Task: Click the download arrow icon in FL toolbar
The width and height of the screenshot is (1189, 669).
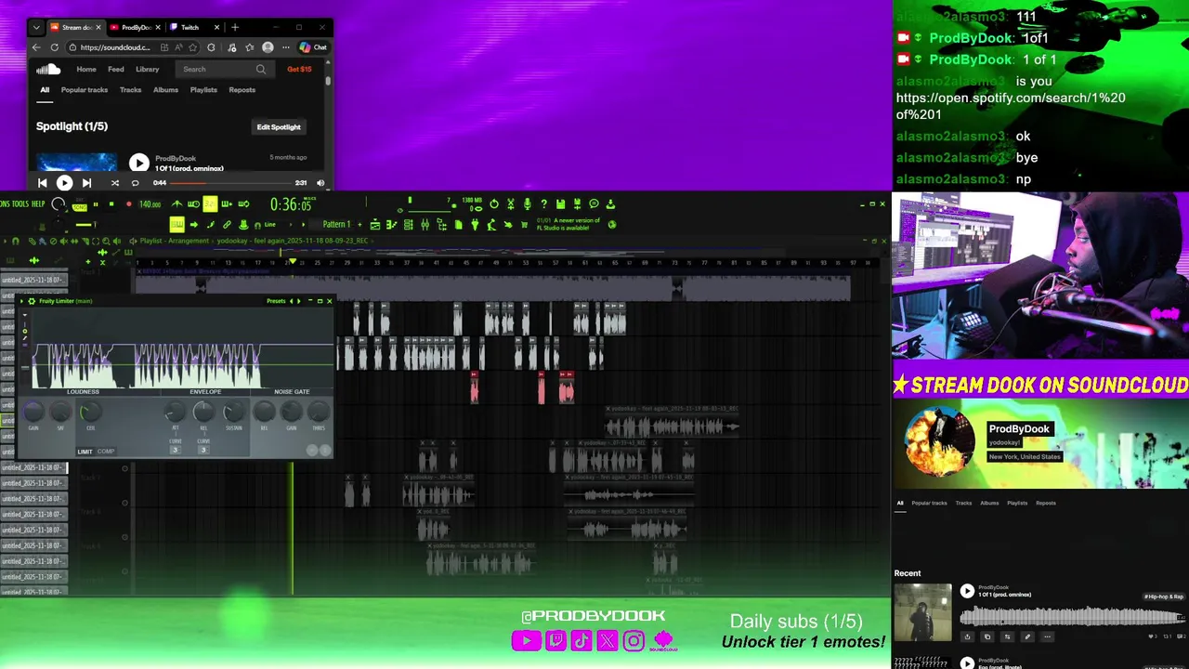Action: tap(610, 204)
